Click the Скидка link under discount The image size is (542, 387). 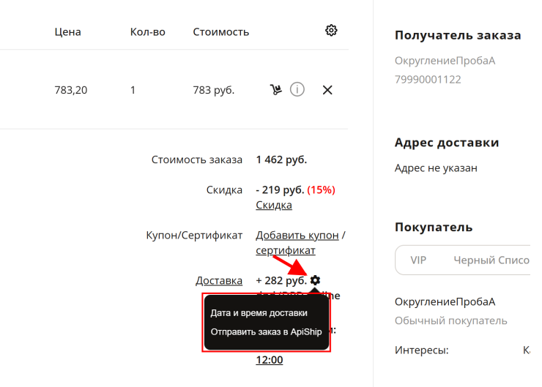pos(274,205)
